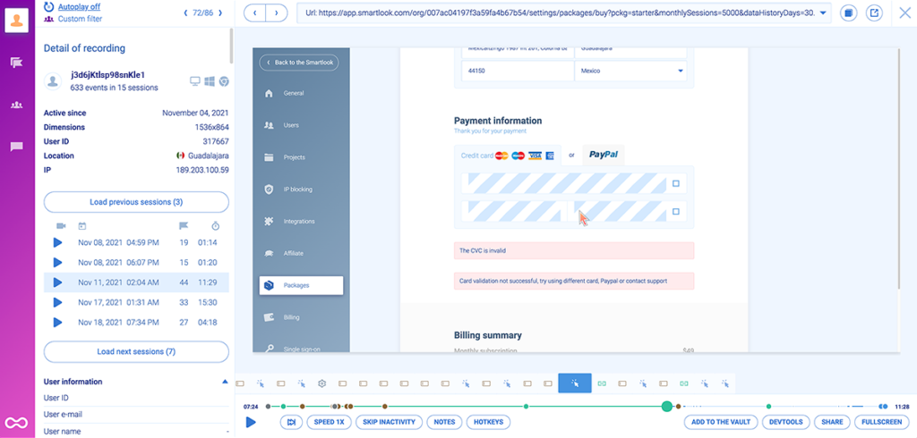
Task: Open the Custom filter link
Action: [x=80, y=20]
